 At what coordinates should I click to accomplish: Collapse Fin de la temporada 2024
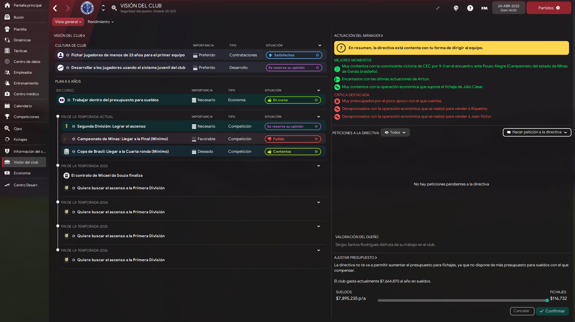click(319, 202)
